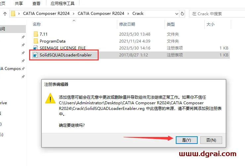Expand the address bar history dropdown
The width and height of the screenshot is (245, 166).
177,14
